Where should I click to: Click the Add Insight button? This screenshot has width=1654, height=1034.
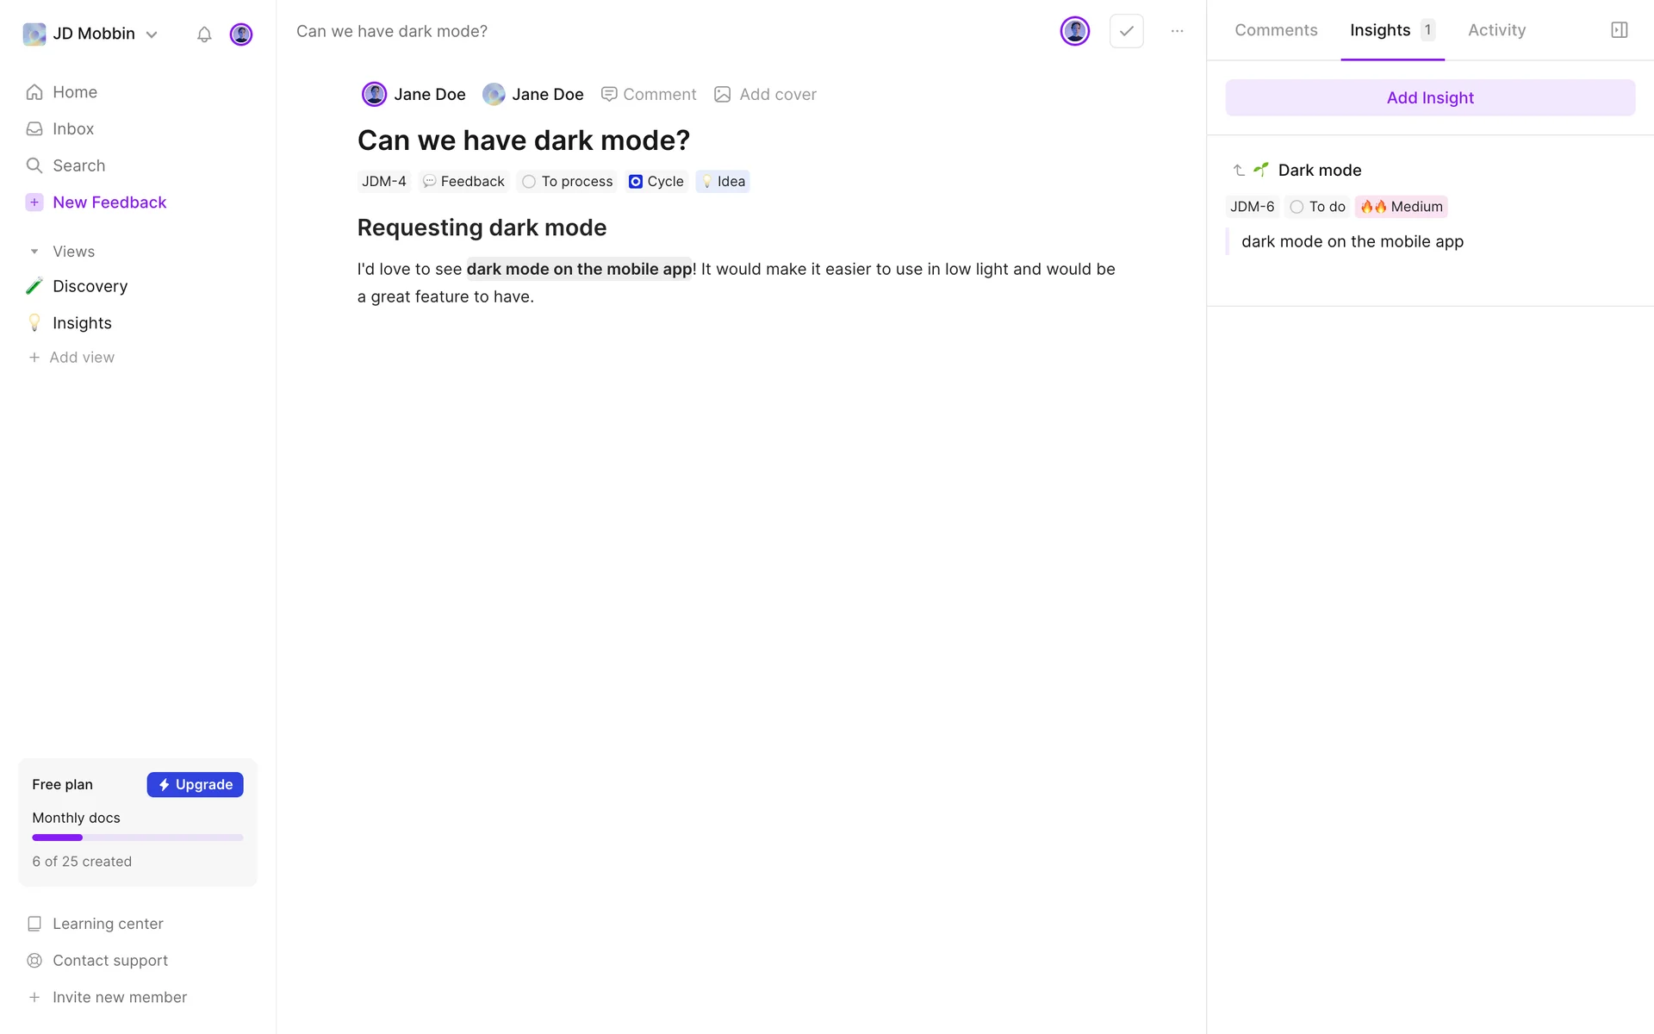pyautogui.click(x=1430, y=97)
